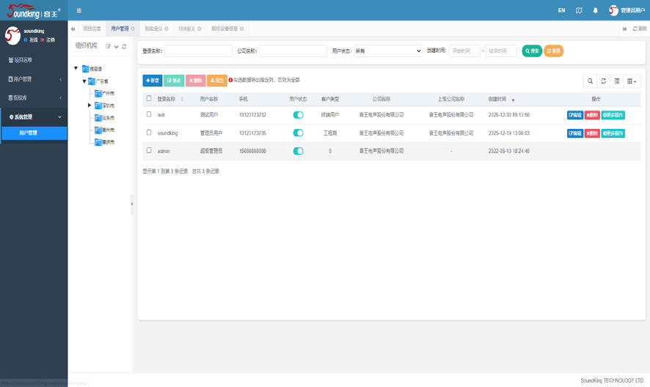The height and width of the screenshot is (387, 650).
Task: Click the 结束时间 date field
Action: click(501, 51)
